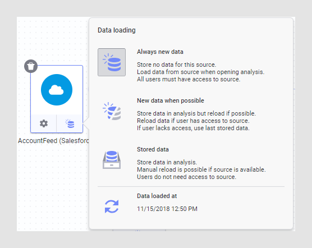Screen dimensions: 312x248
Task: Select the New data when possible icon
Action: (112, 111)
